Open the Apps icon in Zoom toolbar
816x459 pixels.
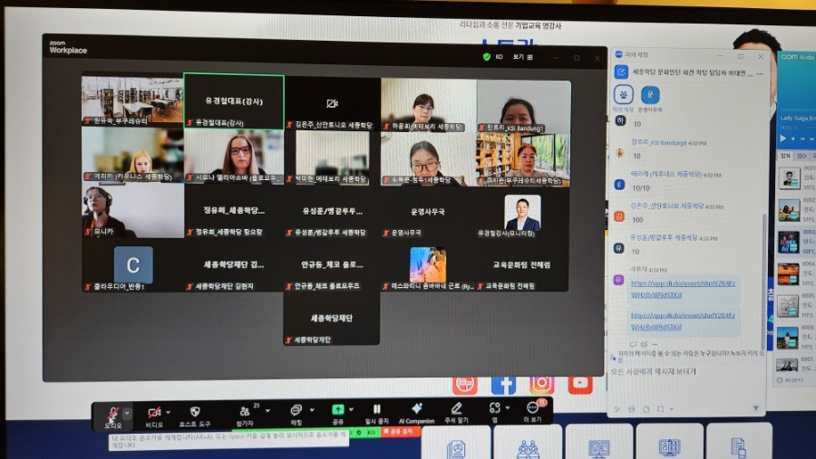(494, 408)
